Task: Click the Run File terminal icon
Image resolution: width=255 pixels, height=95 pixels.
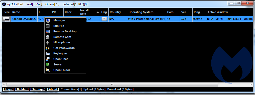Action: [48, 26]
